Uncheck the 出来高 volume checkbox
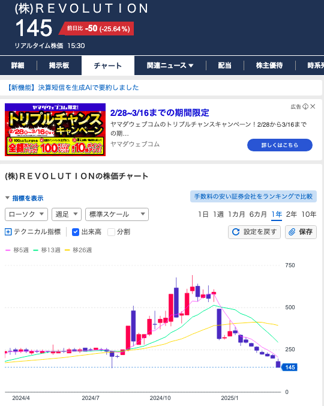Image resolution: width=324 pixels, height=406 pixels. click(x=75, y=232)
